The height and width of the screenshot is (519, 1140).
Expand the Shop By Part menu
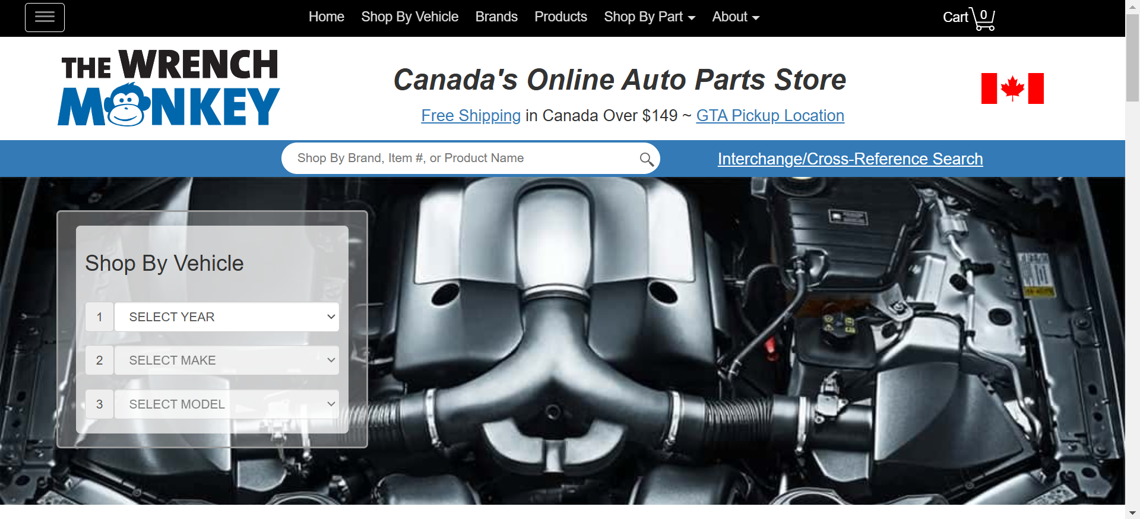pyautogui.click(x=649, y=17)
